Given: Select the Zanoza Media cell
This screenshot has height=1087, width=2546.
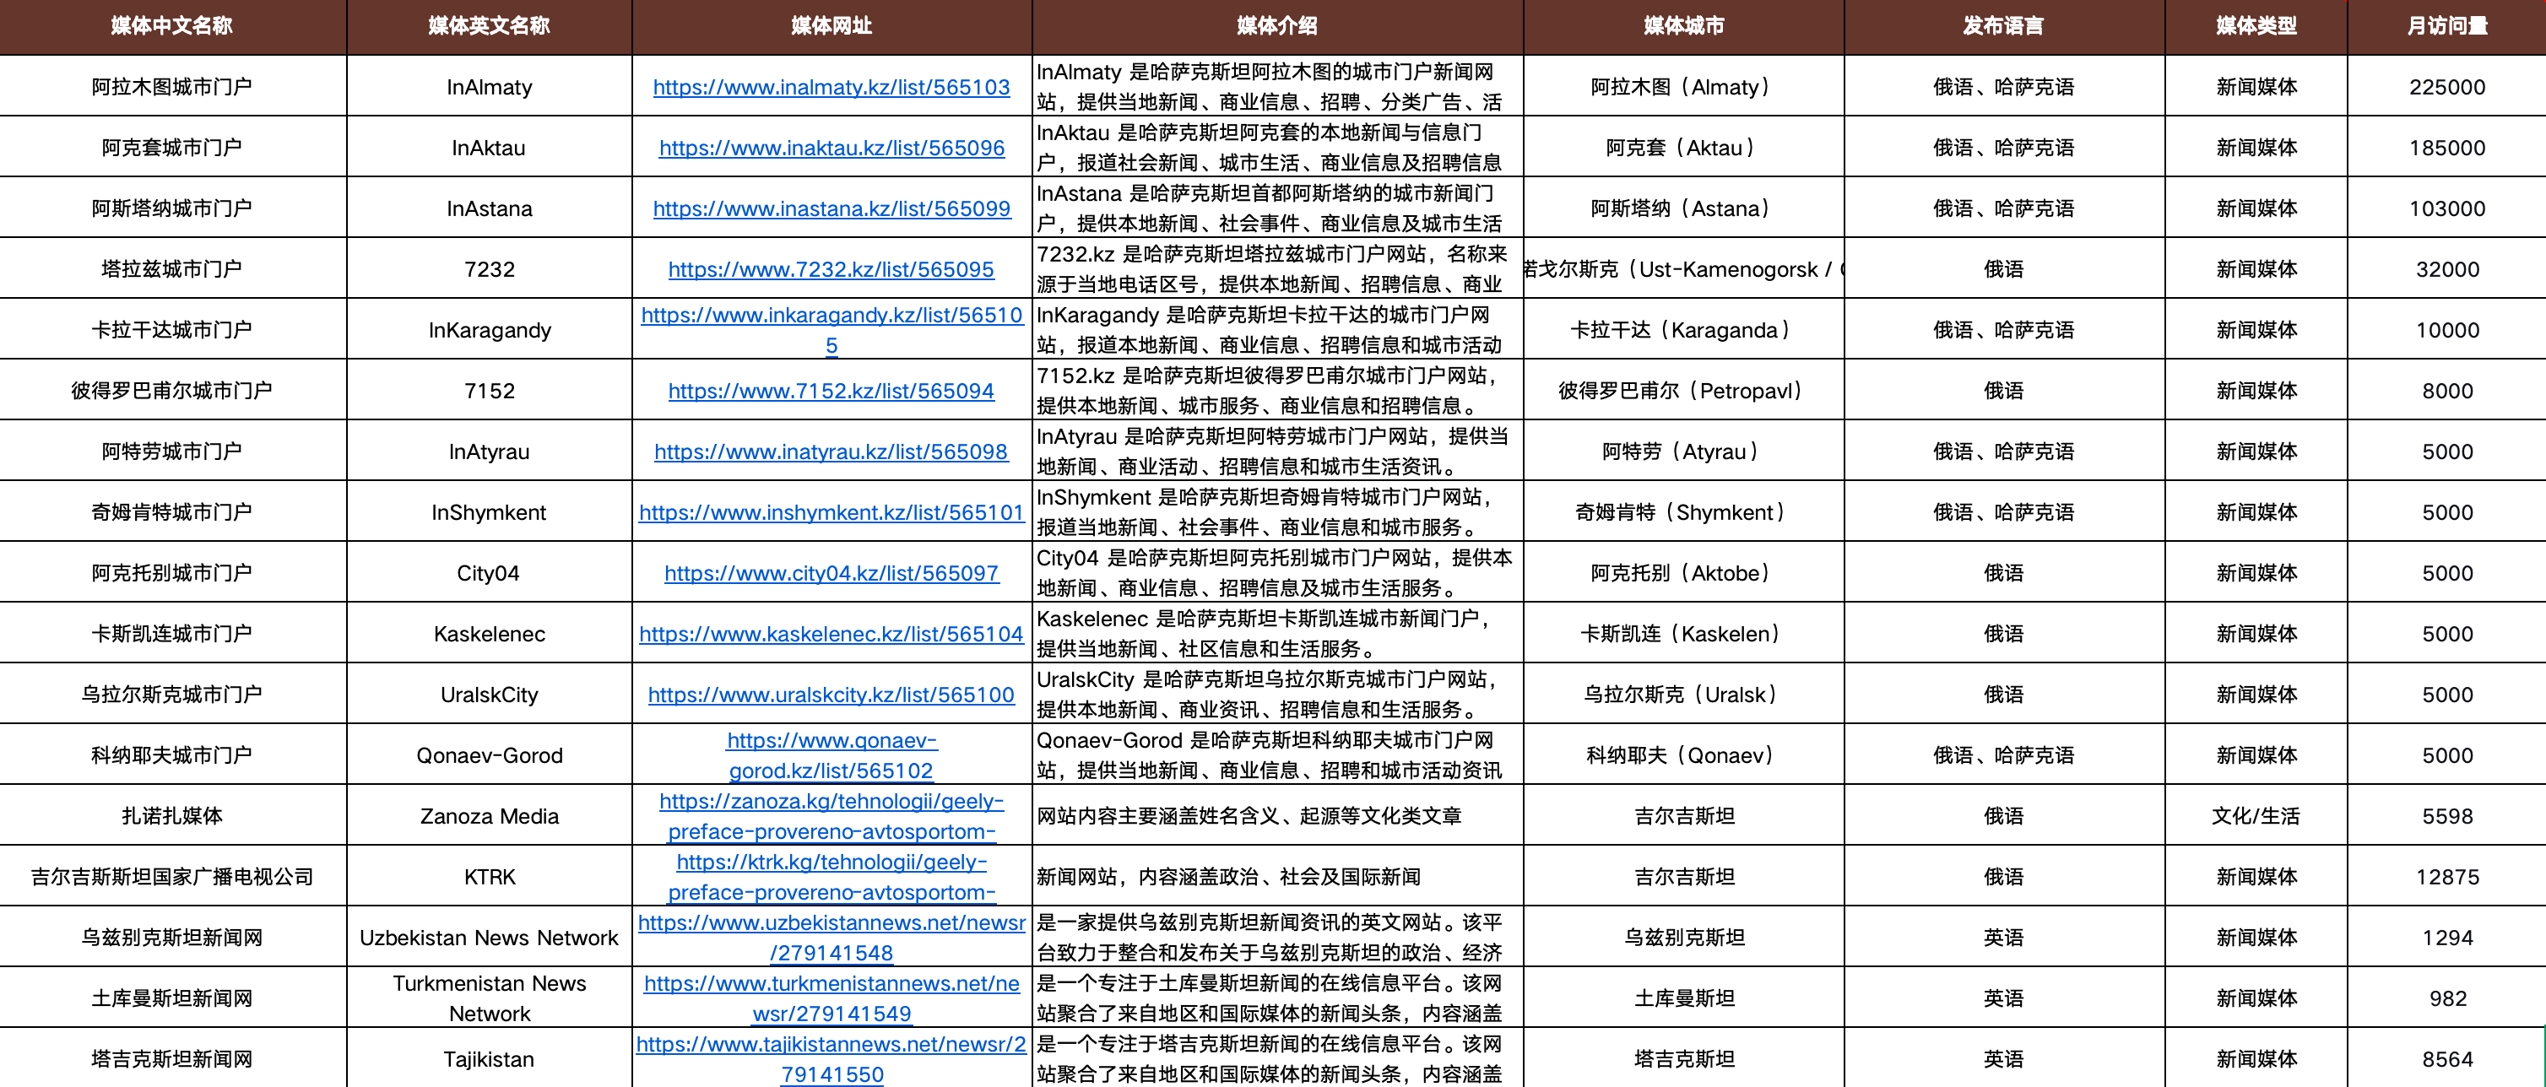Looking at the screenshot, I should 490,816.
